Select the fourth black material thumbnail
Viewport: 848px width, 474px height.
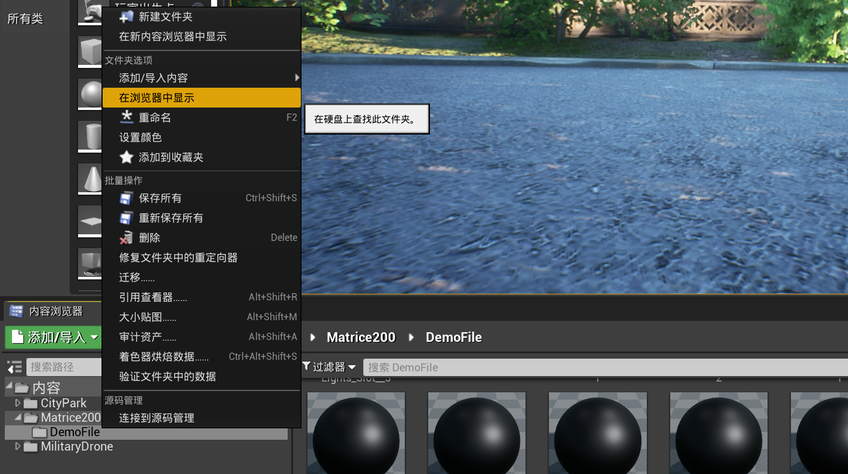tap(719, 433)
